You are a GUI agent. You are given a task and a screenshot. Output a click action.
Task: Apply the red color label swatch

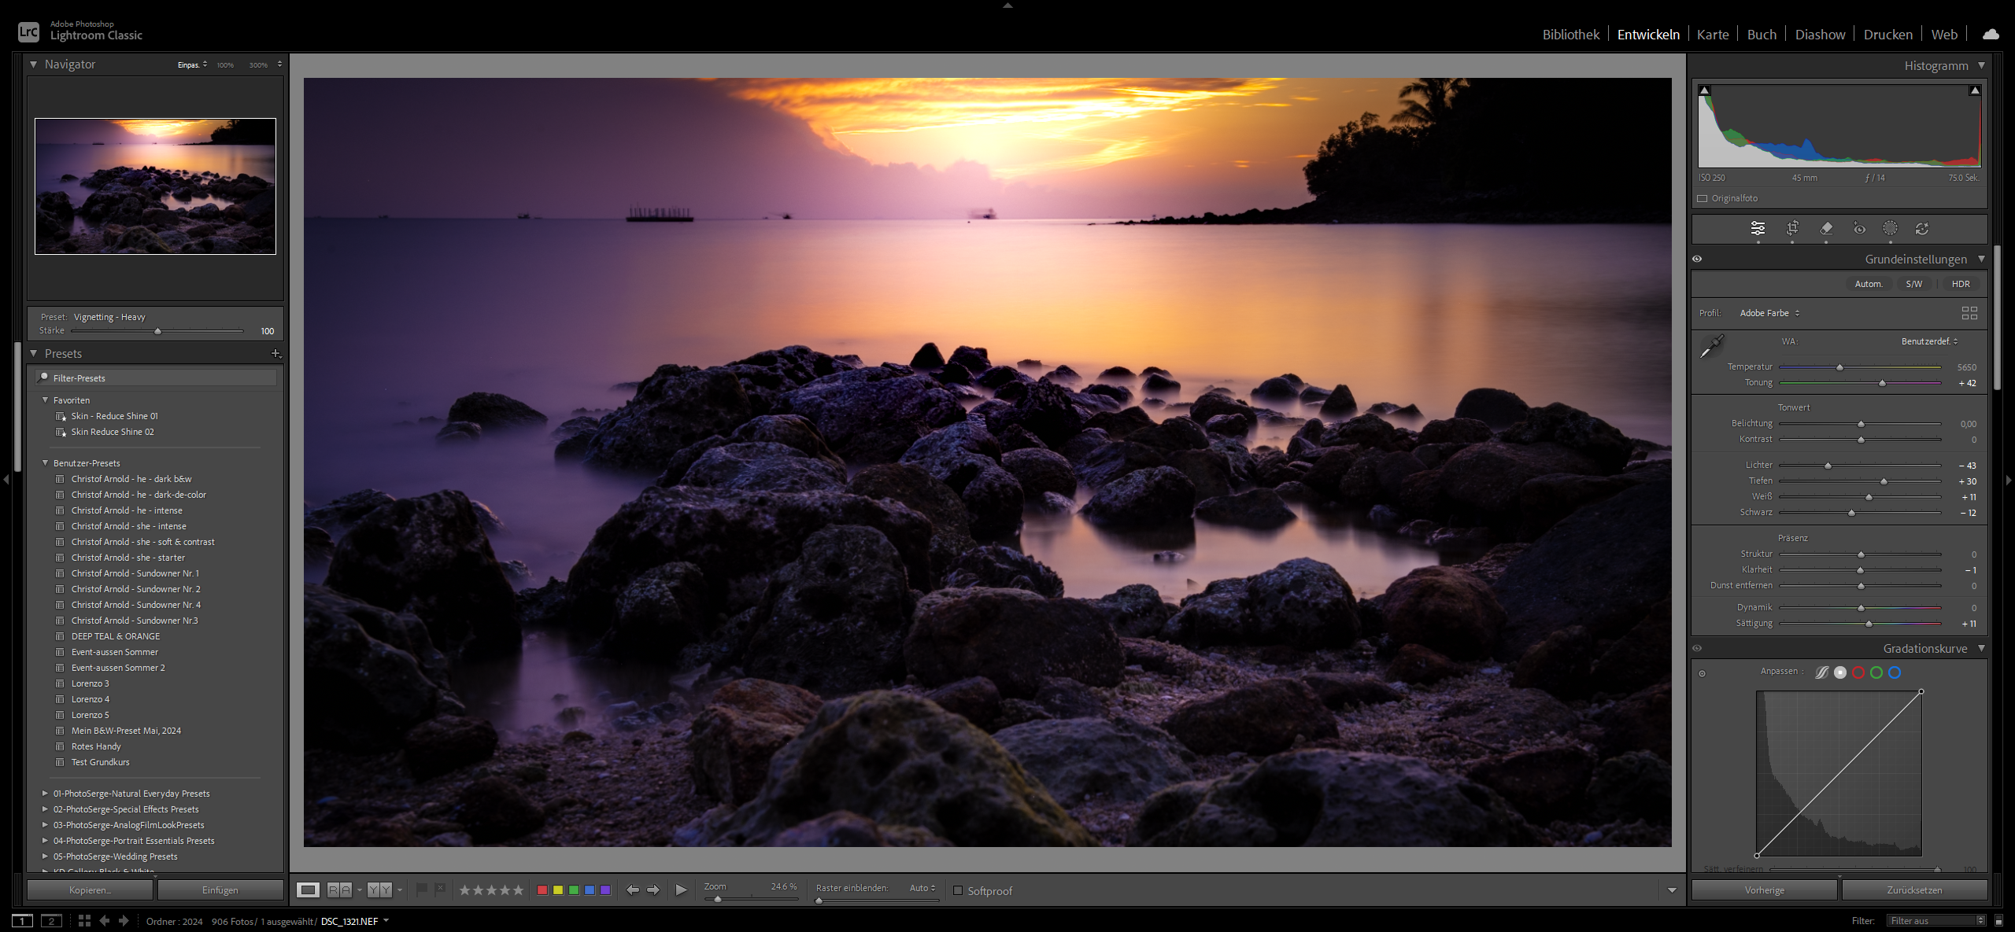(542, 890)
